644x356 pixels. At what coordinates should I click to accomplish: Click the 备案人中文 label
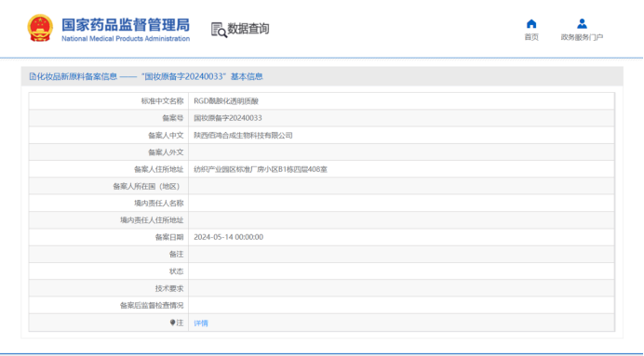166,136
